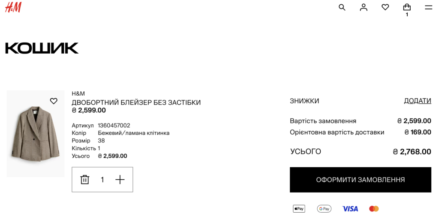The width and height of the screenshot is (439, 220).
Task: Click ДОДАТИ to add a discount
Action: [x=417, y=101]
